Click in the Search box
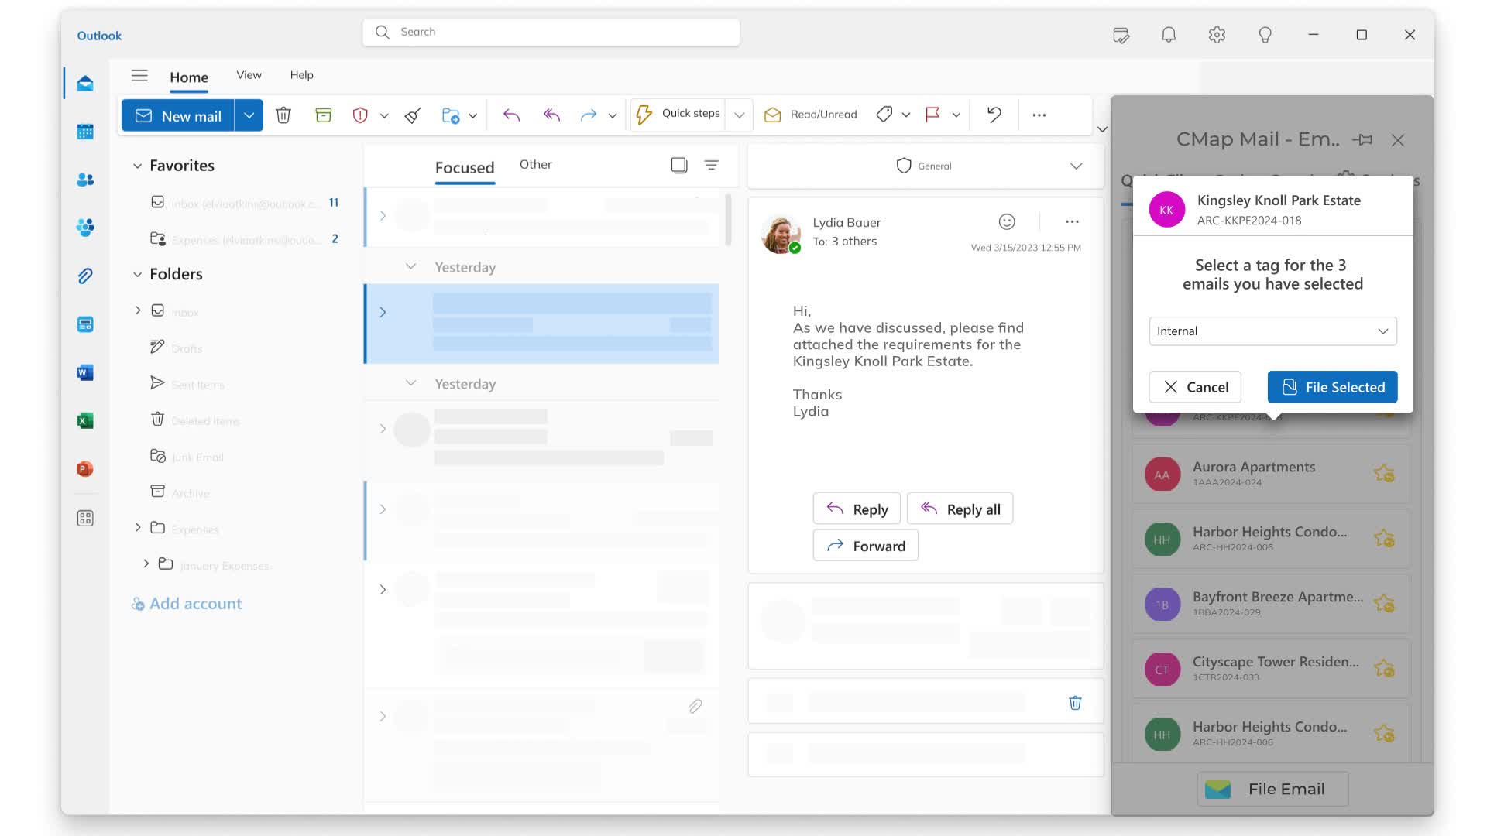The width and height of the screenshot is (1487, 836). coord(551,32)
